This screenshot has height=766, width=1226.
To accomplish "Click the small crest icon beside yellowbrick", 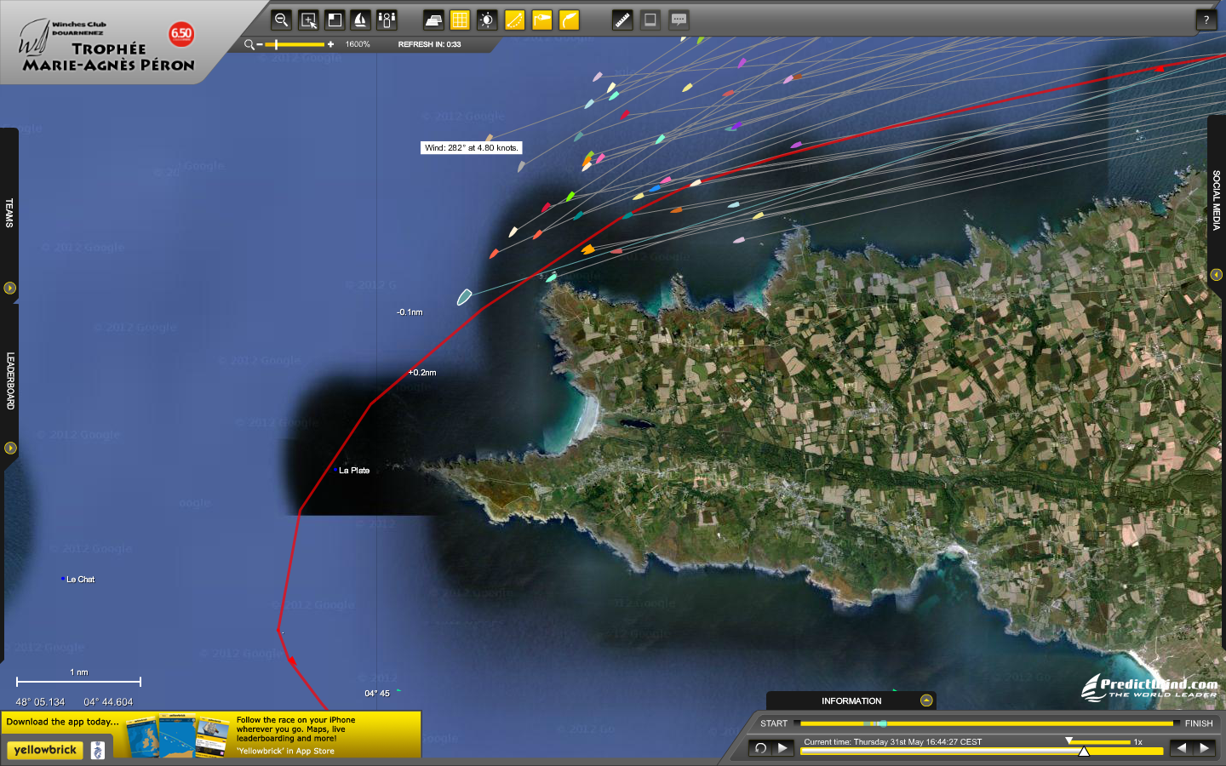I will [x=98, y=750].
